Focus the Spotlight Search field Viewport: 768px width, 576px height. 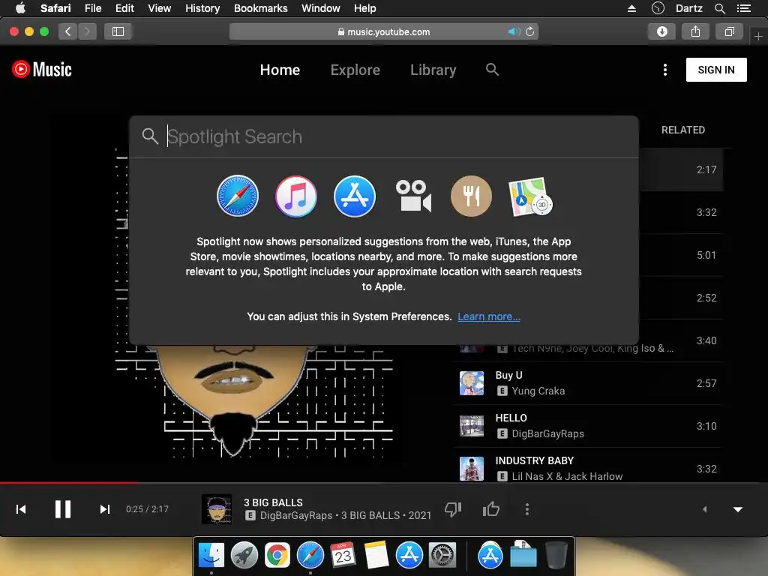[384, 136]
